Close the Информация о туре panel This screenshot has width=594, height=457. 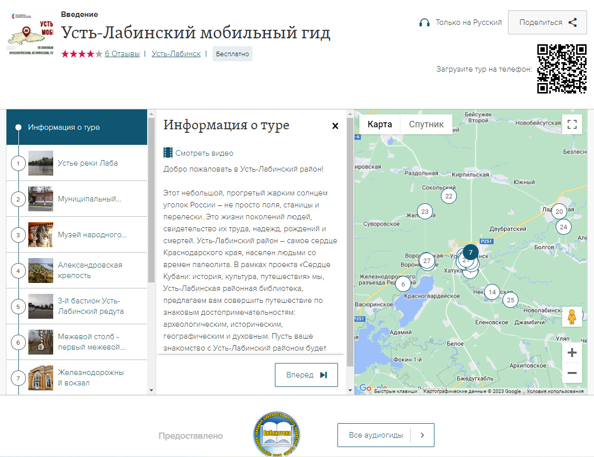tap(335, 126)
